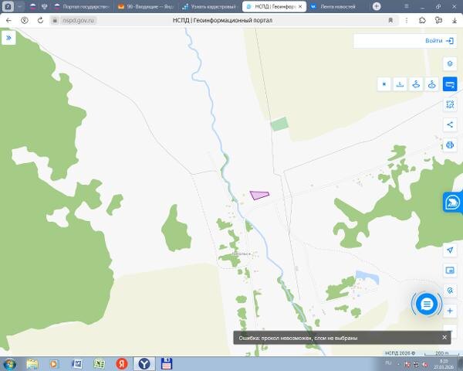Viewport: 463px width, 371px height.
Task: Select the point marker drawing tool
Action: pos(384,84)
